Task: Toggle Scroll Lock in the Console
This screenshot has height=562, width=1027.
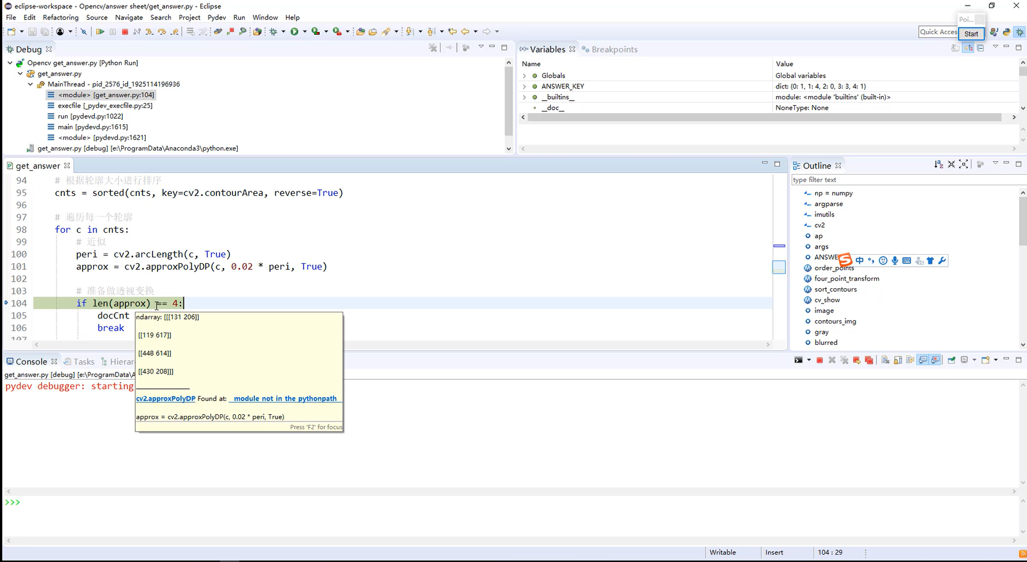Action: point(898,360)
